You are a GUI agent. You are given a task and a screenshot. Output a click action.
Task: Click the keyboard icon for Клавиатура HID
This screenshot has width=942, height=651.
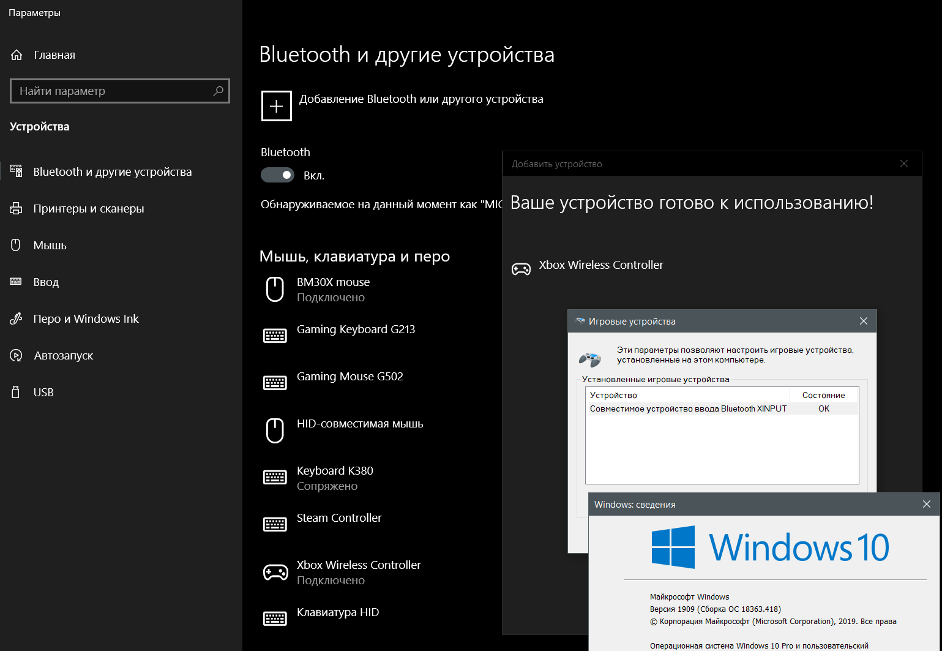(x=275, y=619)
